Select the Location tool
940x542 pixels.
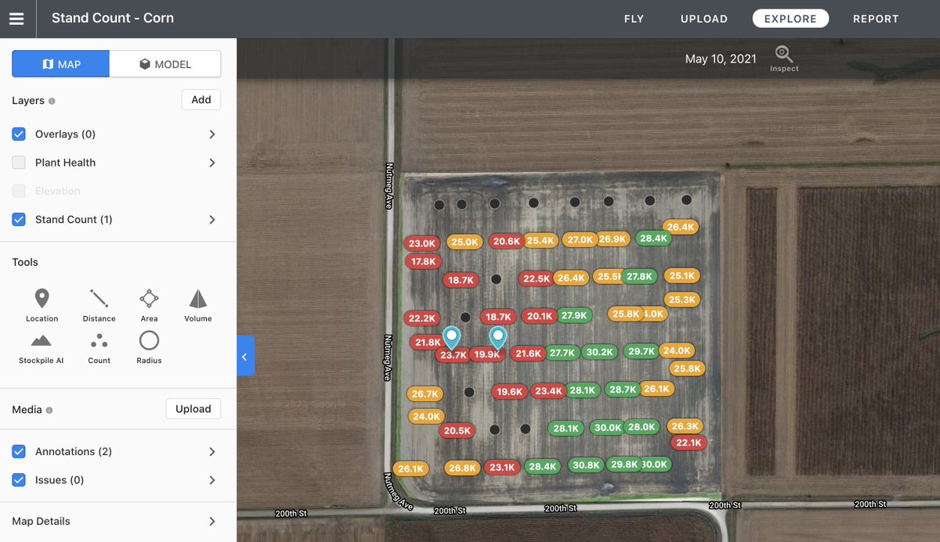pos(42,305)
